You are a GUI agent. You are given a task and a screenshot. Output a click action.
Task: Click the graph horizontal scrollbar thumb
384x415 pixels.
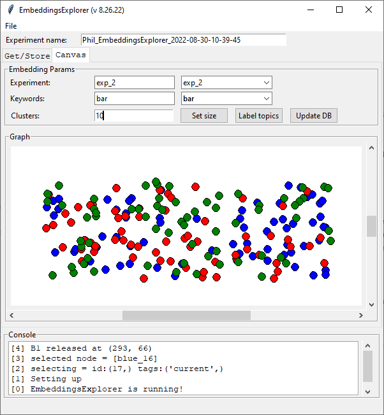186,315
